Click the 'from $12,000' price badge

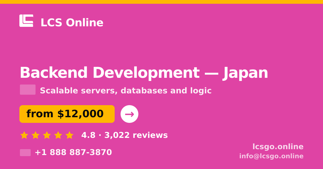[67, 114]
